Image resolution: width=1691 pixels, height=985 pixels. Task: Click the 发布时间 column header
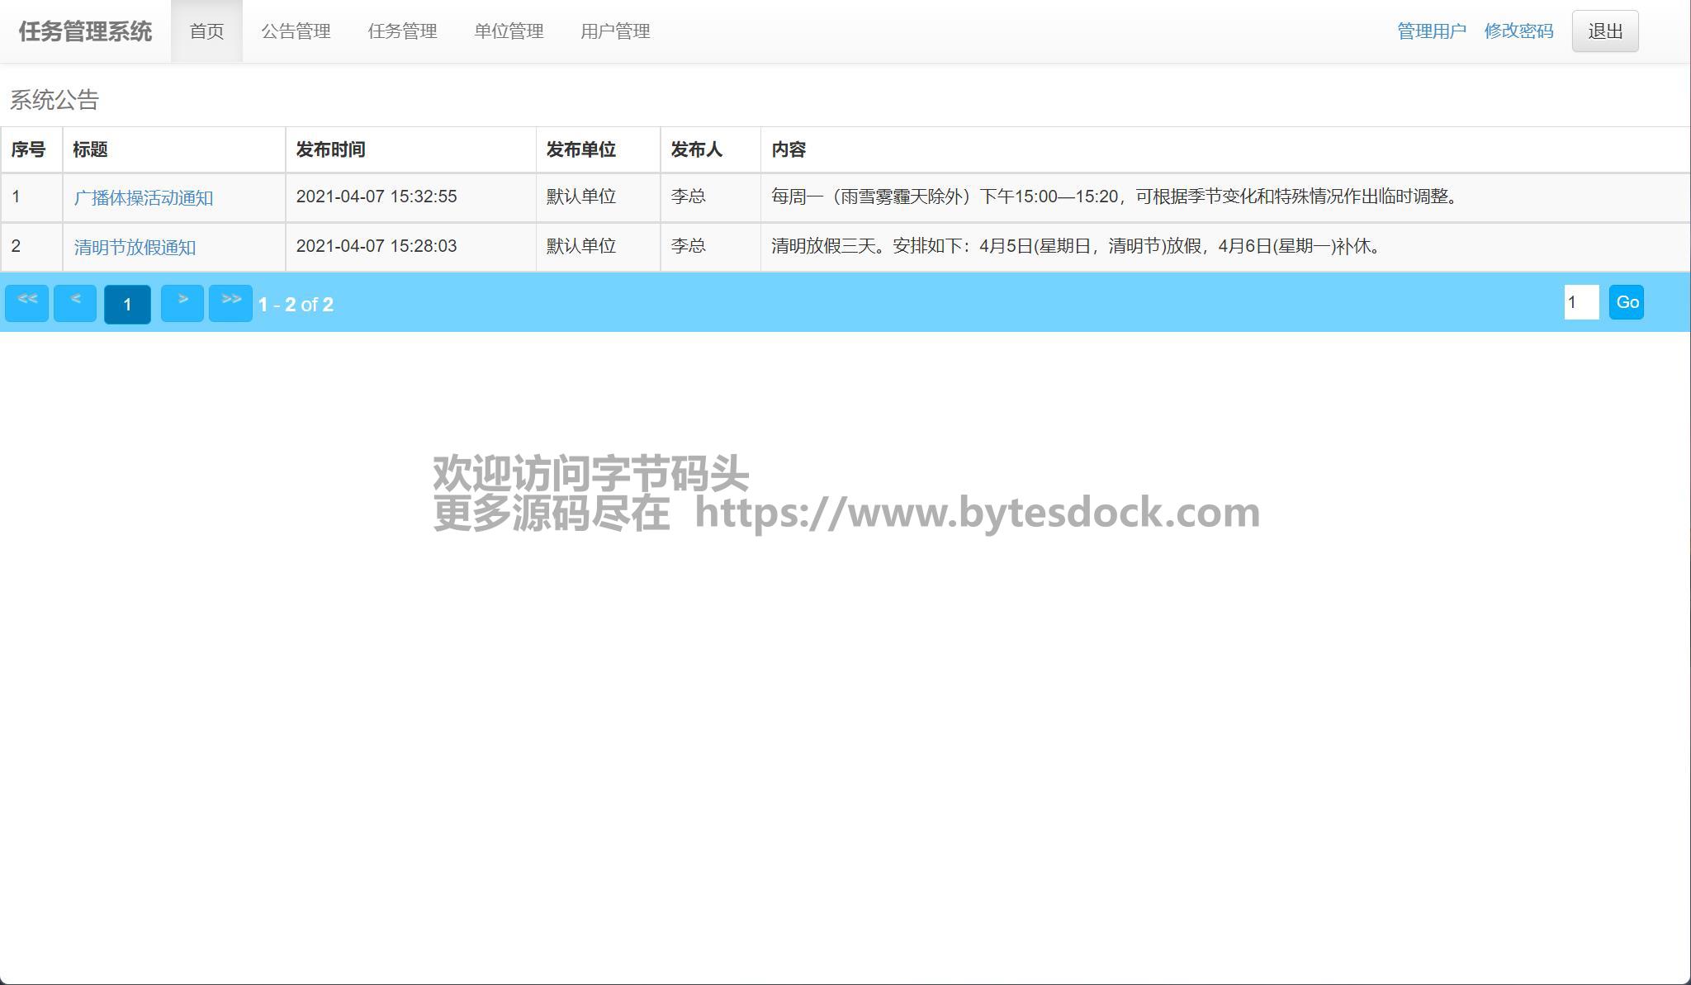point(330,149)
